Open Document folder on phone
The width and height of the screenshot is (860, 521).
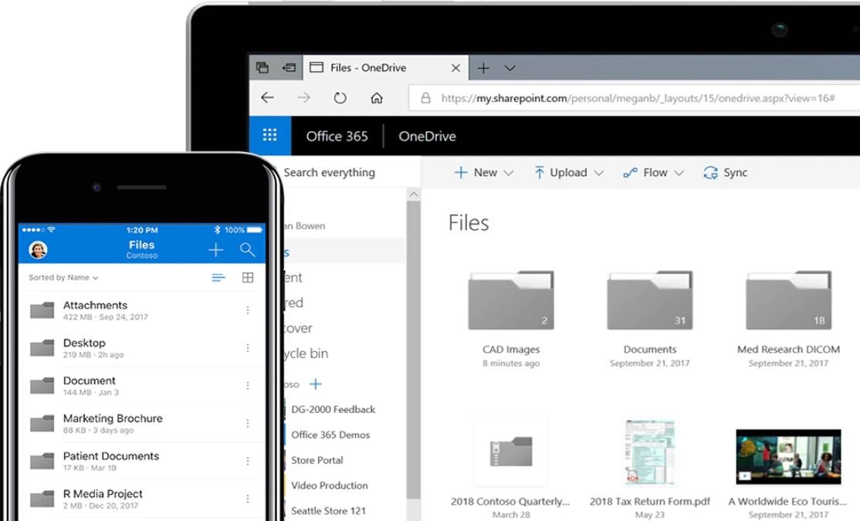click(141, 386)
